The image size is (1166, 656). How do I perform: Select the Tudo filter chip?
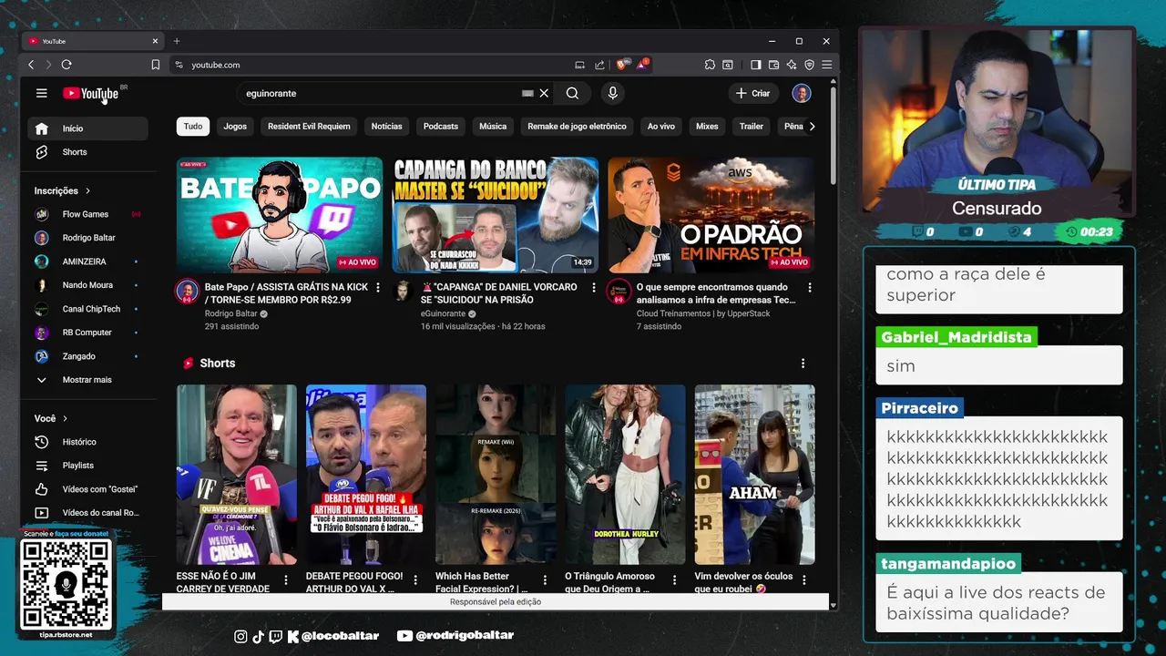[x=193, y=126]
